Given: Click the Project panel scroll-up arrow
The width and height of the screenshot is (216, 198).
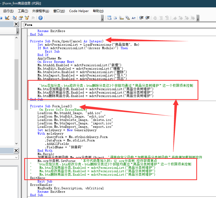Looking at the screenshot, I should click(x=16, y=38).
